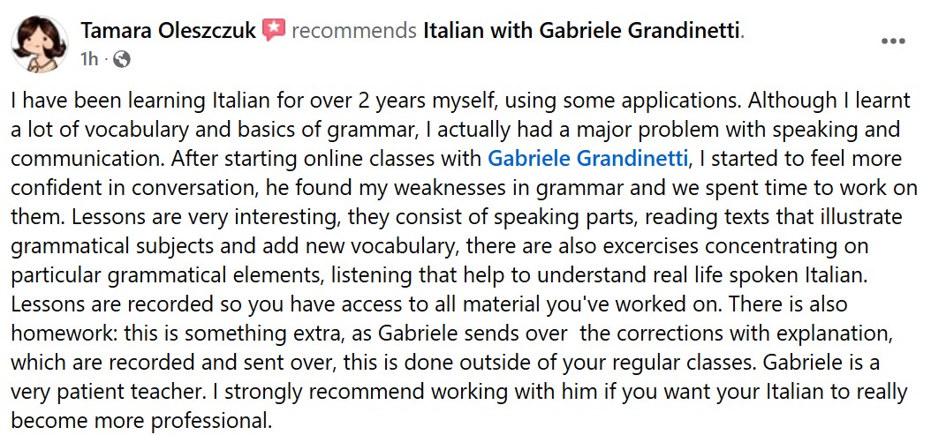Image resolution: width=931 pixels, height=435 pixels.
Task: Open the post via the 1h timestamp
Action: [88, 59]
